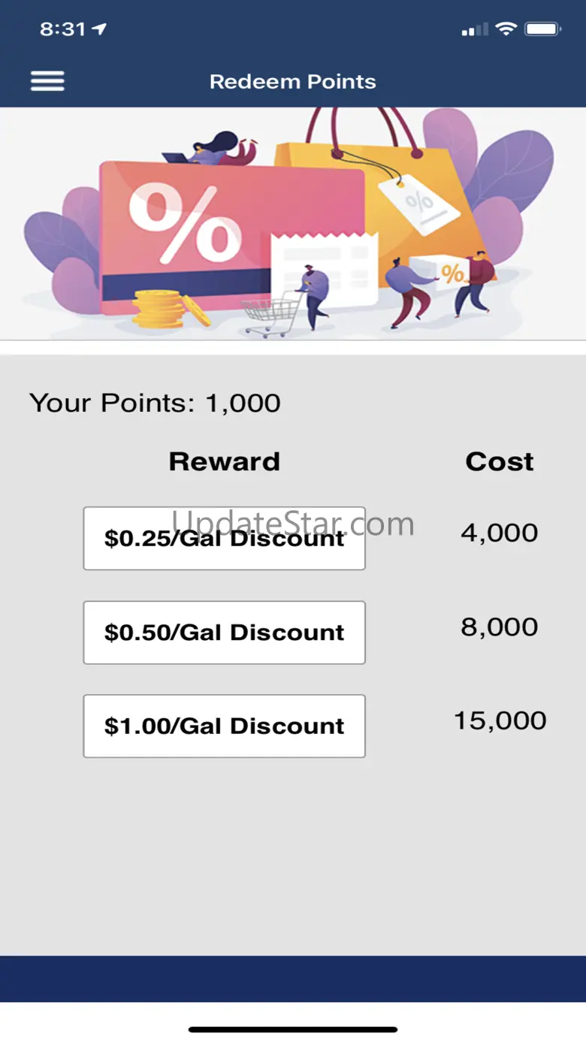Tap the 8:31 clock in status bar
586x1042 pixels.
click(x=63, y=29)
